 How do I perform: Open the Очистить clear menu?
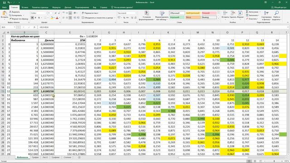click(x=252, y=19)
